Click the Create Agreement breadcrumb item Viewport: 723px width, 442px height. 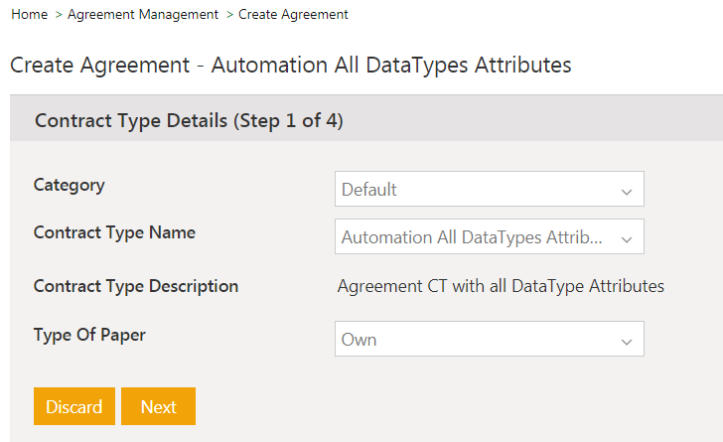293,15
